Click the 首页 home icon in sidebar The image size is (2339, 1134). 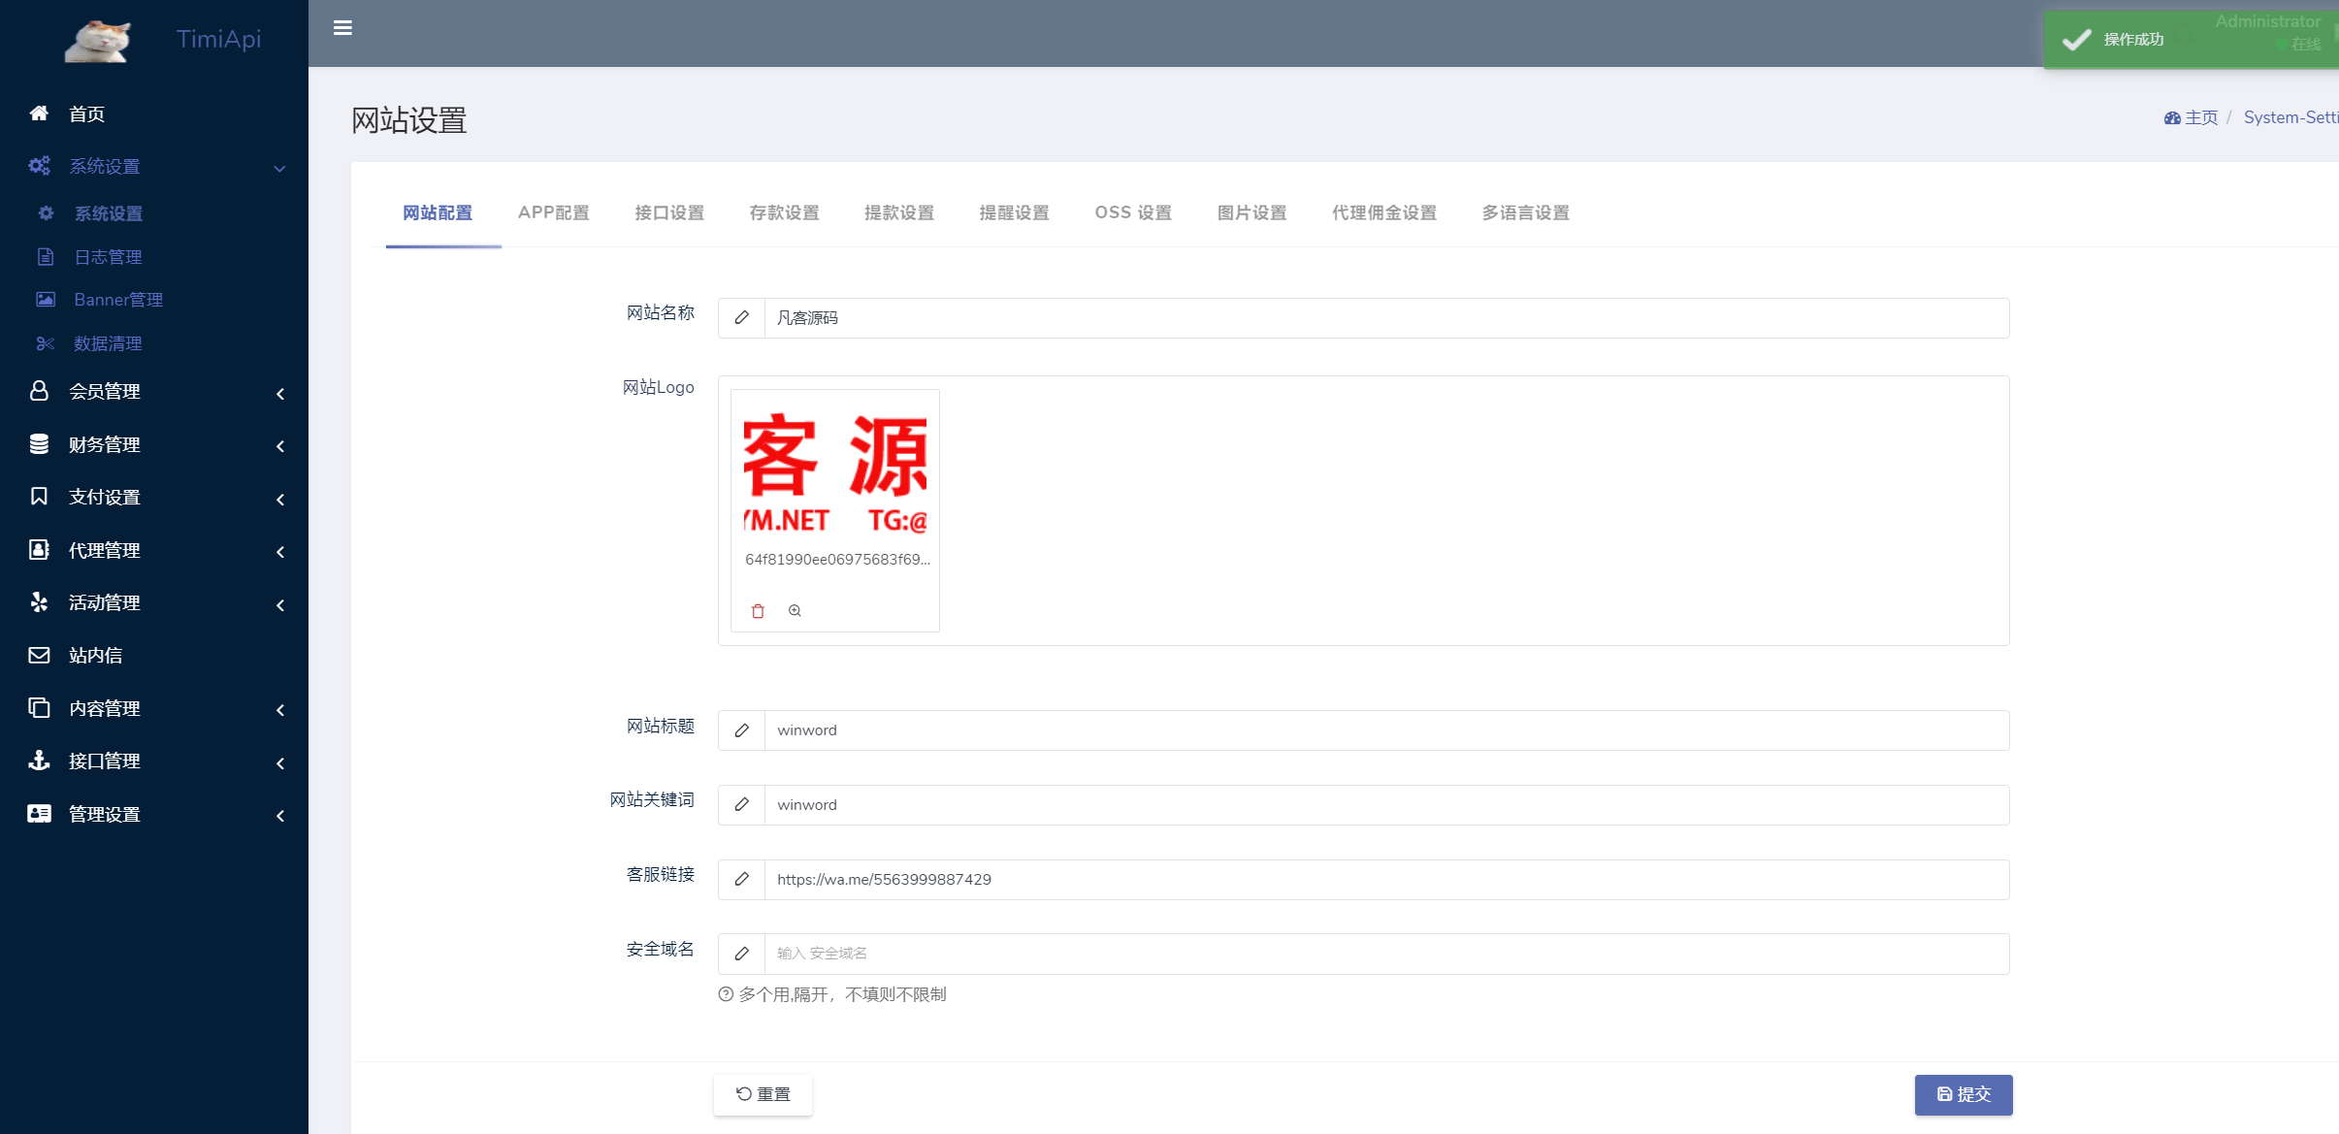39,113
